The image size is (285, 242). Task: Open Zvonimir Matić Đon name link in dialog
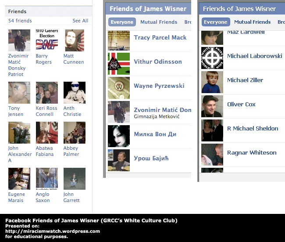[163, 110]
